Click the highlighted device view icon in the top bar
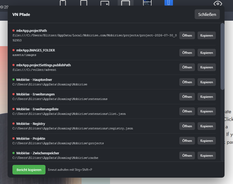This screenshot has height=184, width=233. click(x=126, y=3)
